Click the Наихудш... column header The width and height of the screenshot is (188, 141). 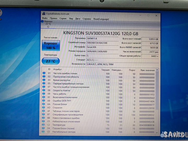[x=117, y=70]
